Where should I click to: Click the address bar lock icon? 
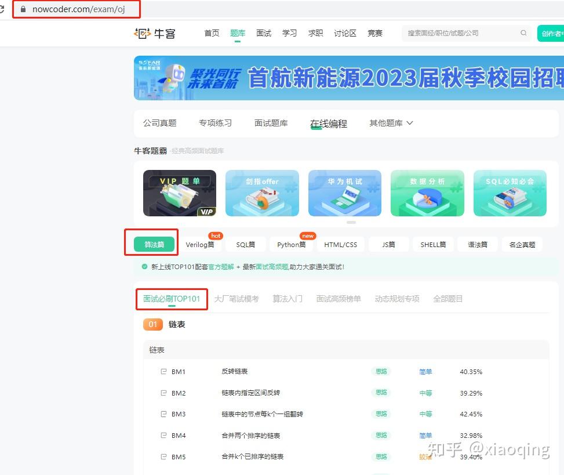23,9
